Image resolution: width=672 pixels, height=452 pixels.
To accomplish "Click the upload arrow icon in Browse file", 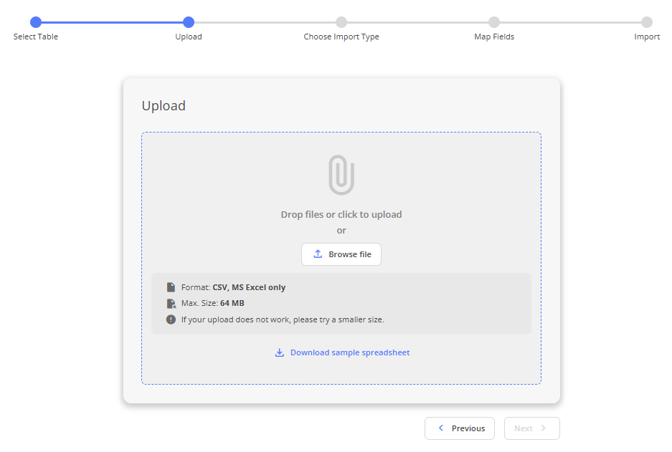I will tap(318, 254).
